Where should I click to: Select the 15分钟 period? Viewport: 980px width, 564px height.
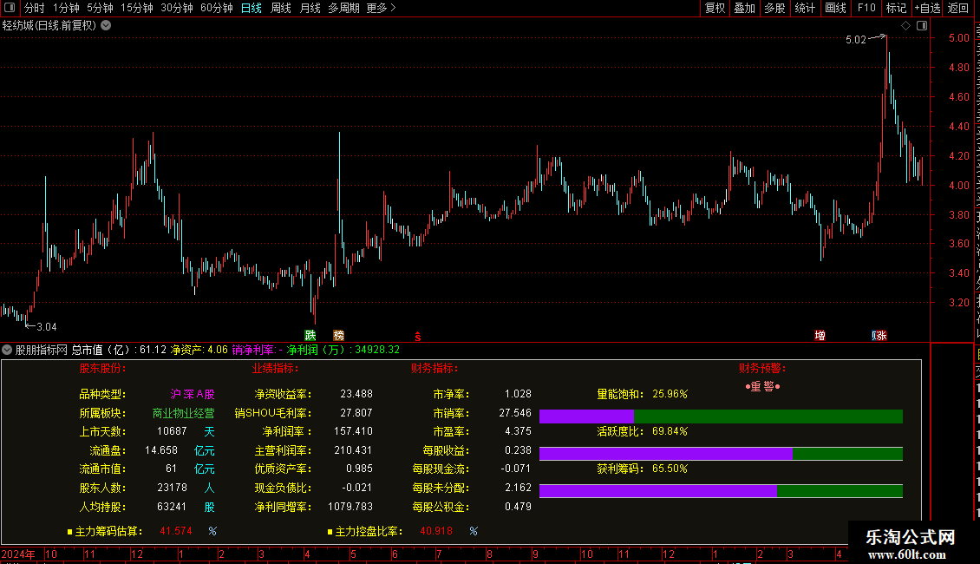point(137,8)
